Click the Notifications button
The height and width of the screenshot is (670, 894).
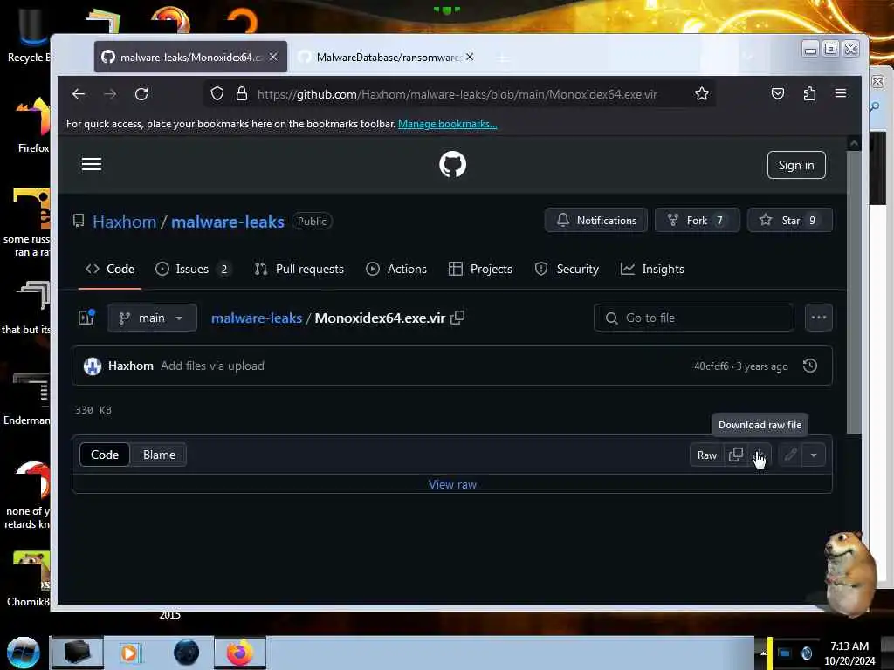(x=595, y=221)
